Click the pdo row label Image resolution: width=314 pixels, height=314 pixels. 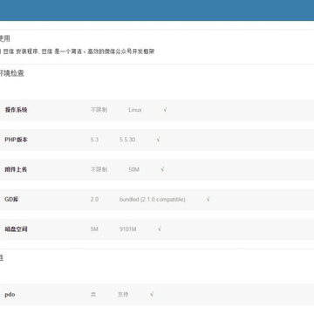pyautogui.click(x=10, y=295)
